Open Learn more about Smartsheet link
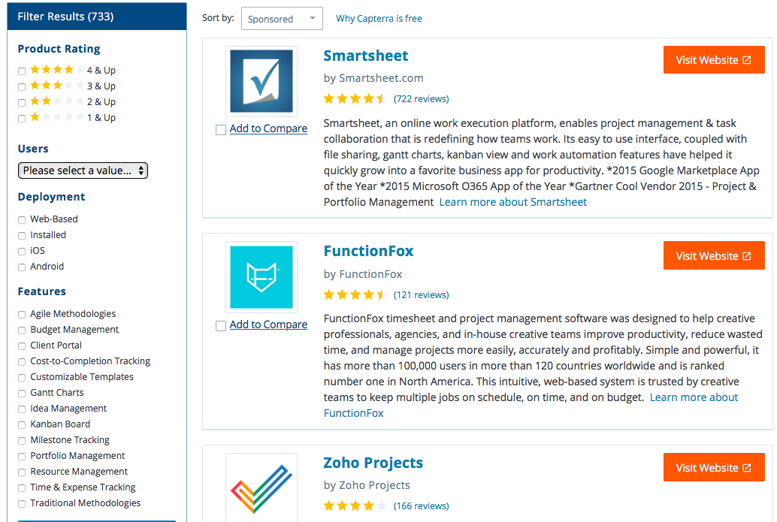This screenshot has width=777, height=522. 513,202
